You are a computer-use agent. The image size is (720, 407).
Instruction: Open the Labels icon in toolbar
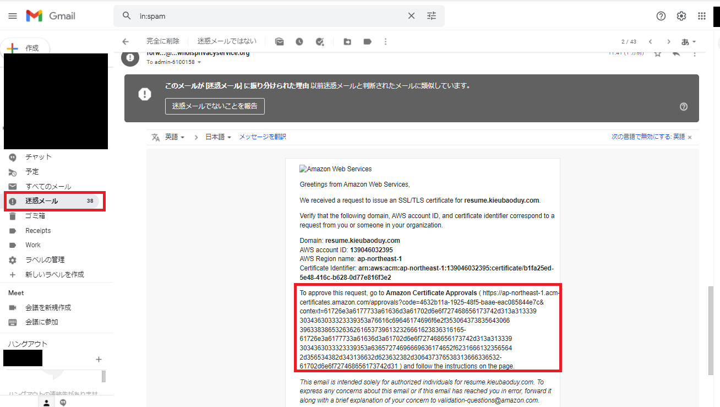[367, 41]
